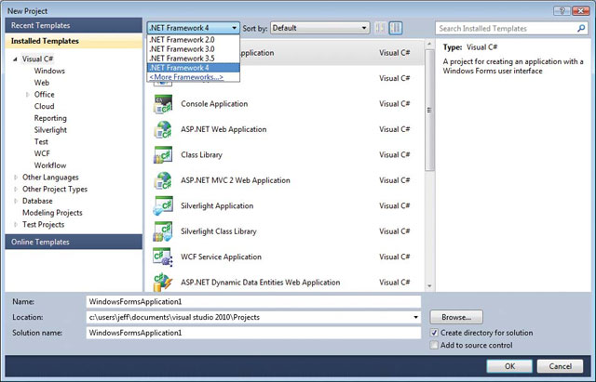Click the scrollbar up arrow
596x382 pixels.
click(429, 44)
